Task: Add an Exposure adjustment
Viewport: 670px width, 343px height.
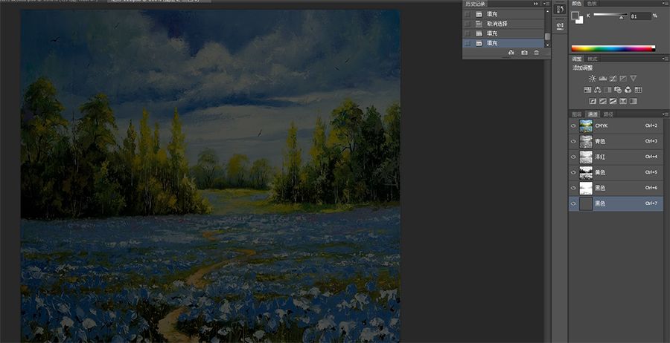Action: (623, 79)
